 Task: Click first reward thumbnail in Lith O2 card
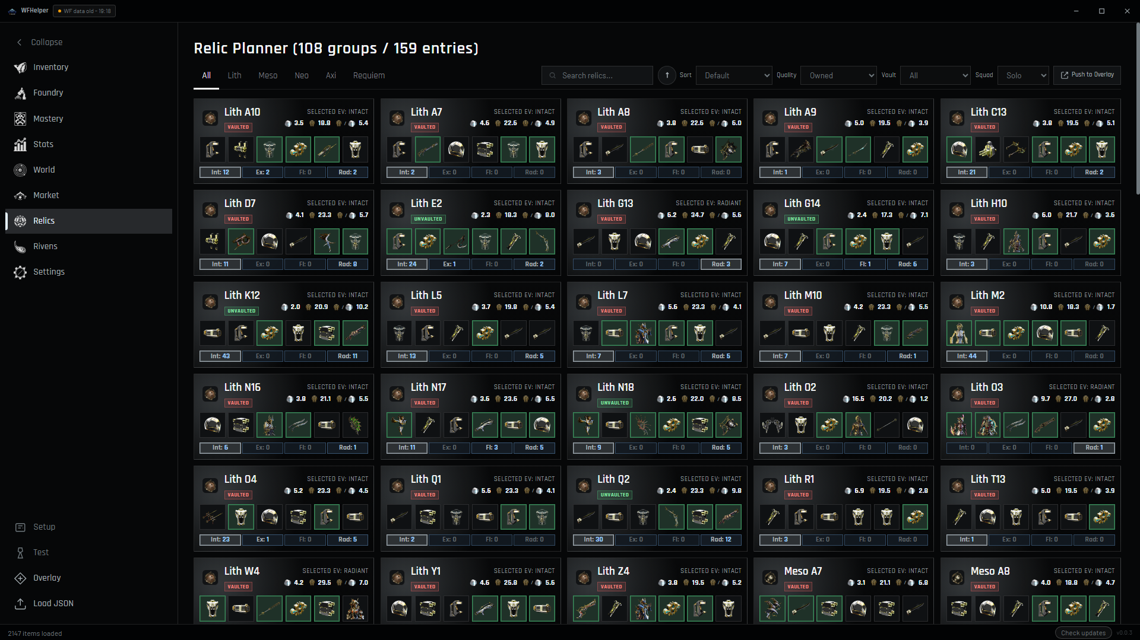coord(772,425)
